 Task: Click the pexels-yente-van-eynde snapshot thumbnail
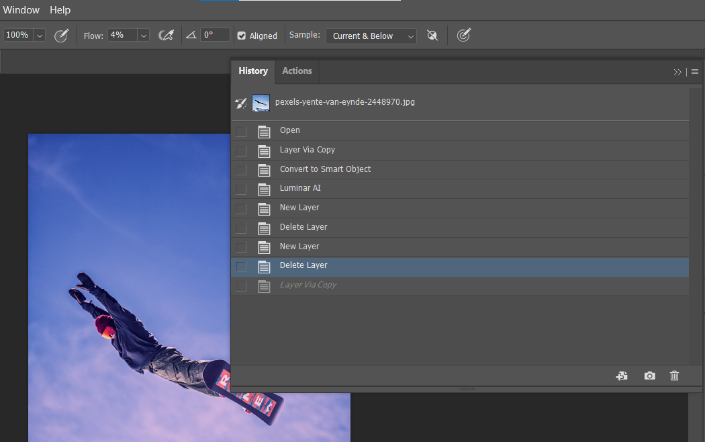point(261,103)
